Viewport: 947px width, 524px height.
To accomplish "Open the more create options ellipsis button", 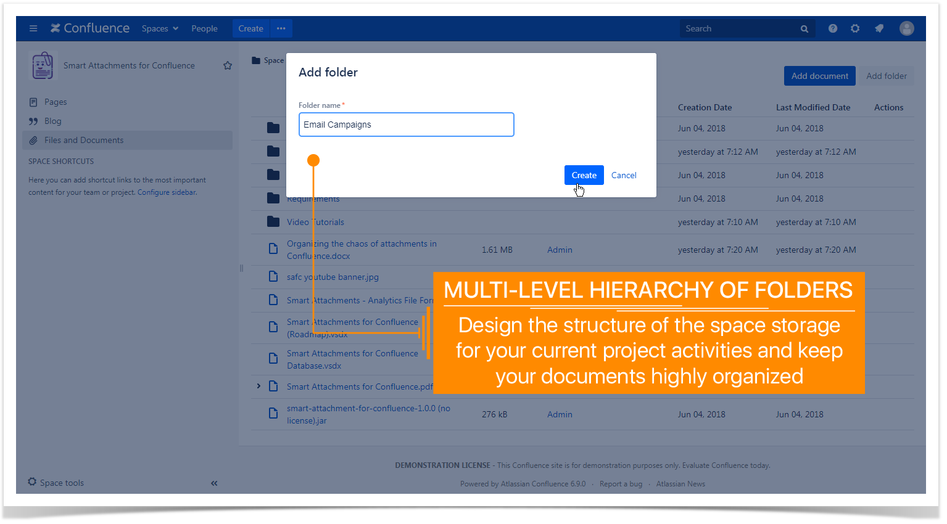I will 281,28.
